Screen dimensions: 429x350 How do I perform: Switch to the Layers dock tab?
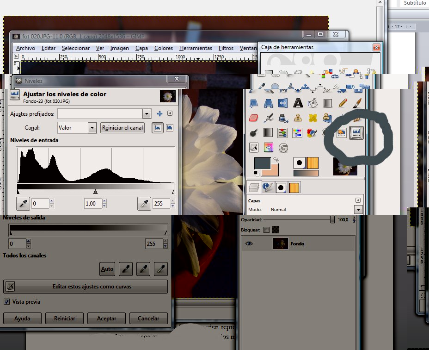254,187
